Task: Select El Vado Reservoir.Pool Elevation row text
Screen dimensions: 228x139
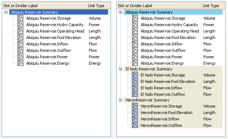Action: tap(168, 81)
